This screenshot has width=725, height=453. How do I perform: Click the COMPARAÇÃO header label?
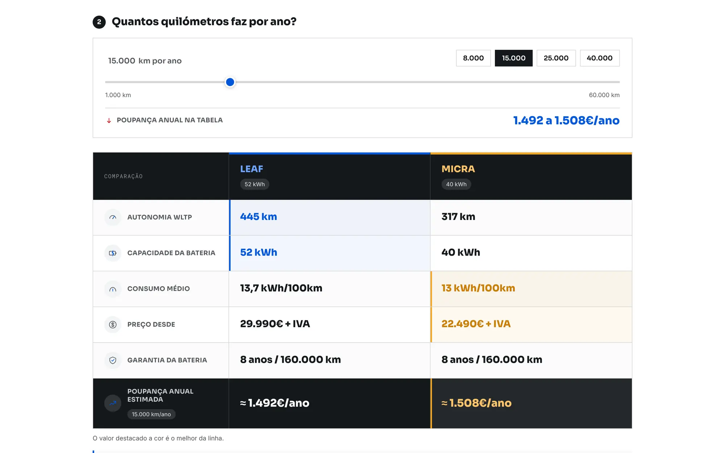click(x=123, y=176)
